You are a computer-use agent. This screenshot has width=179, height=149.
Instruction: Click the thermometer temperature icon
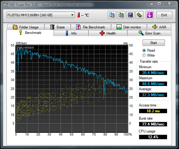click(79, 15)
